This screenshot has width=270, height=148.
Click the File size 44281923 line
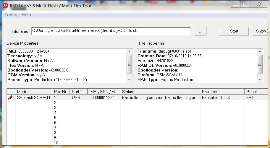(156, 61)
